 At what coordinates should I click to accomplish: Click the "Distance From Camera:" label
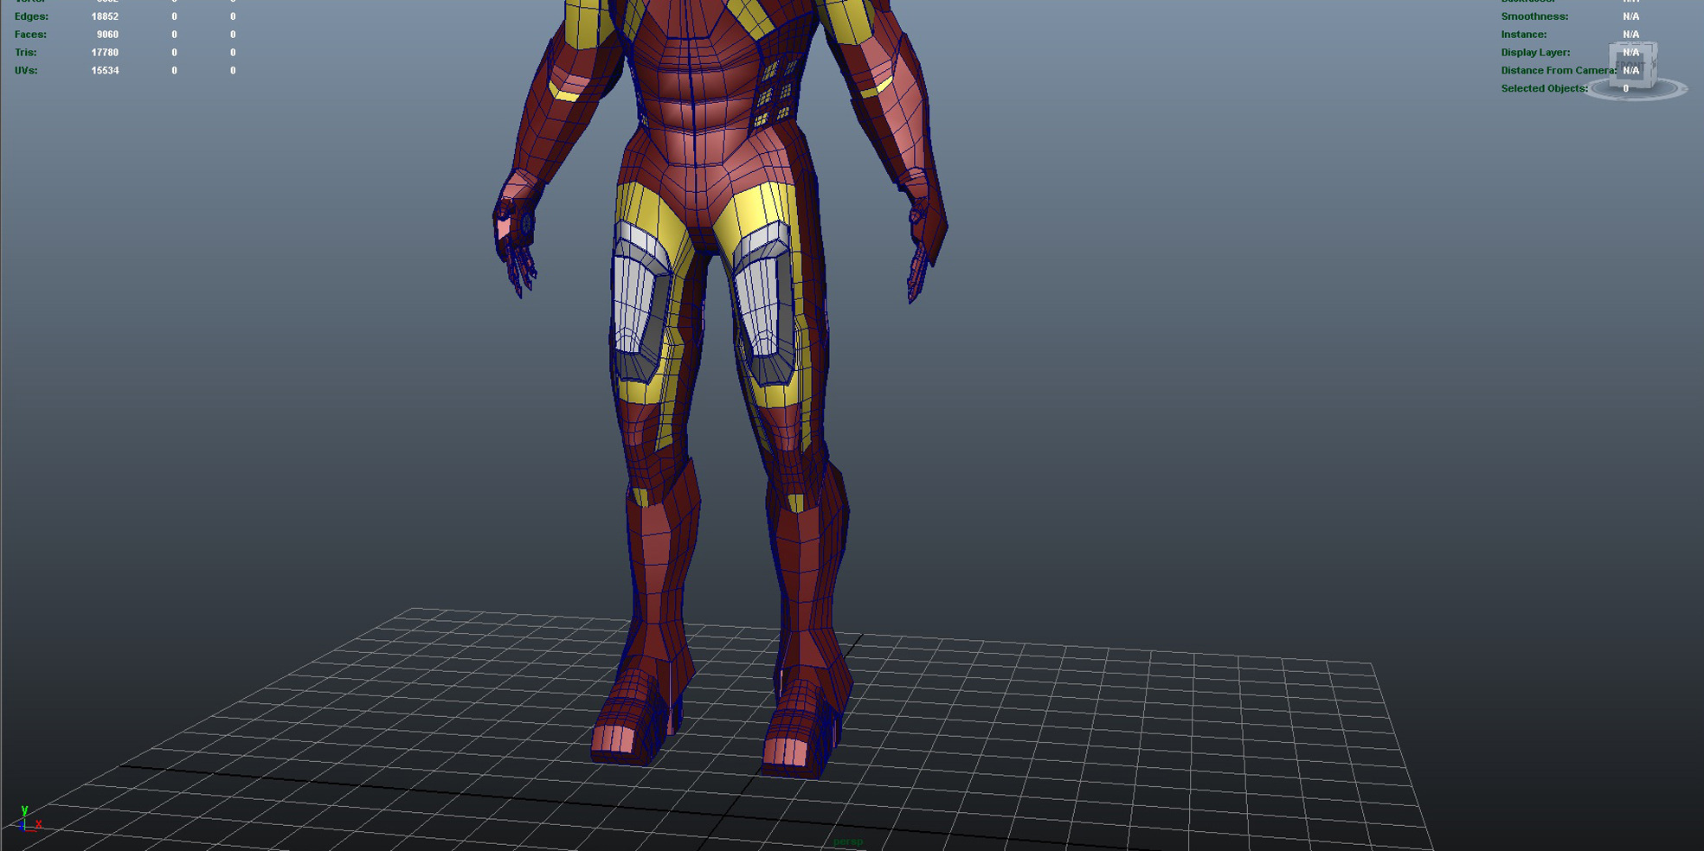(1559, 71)
